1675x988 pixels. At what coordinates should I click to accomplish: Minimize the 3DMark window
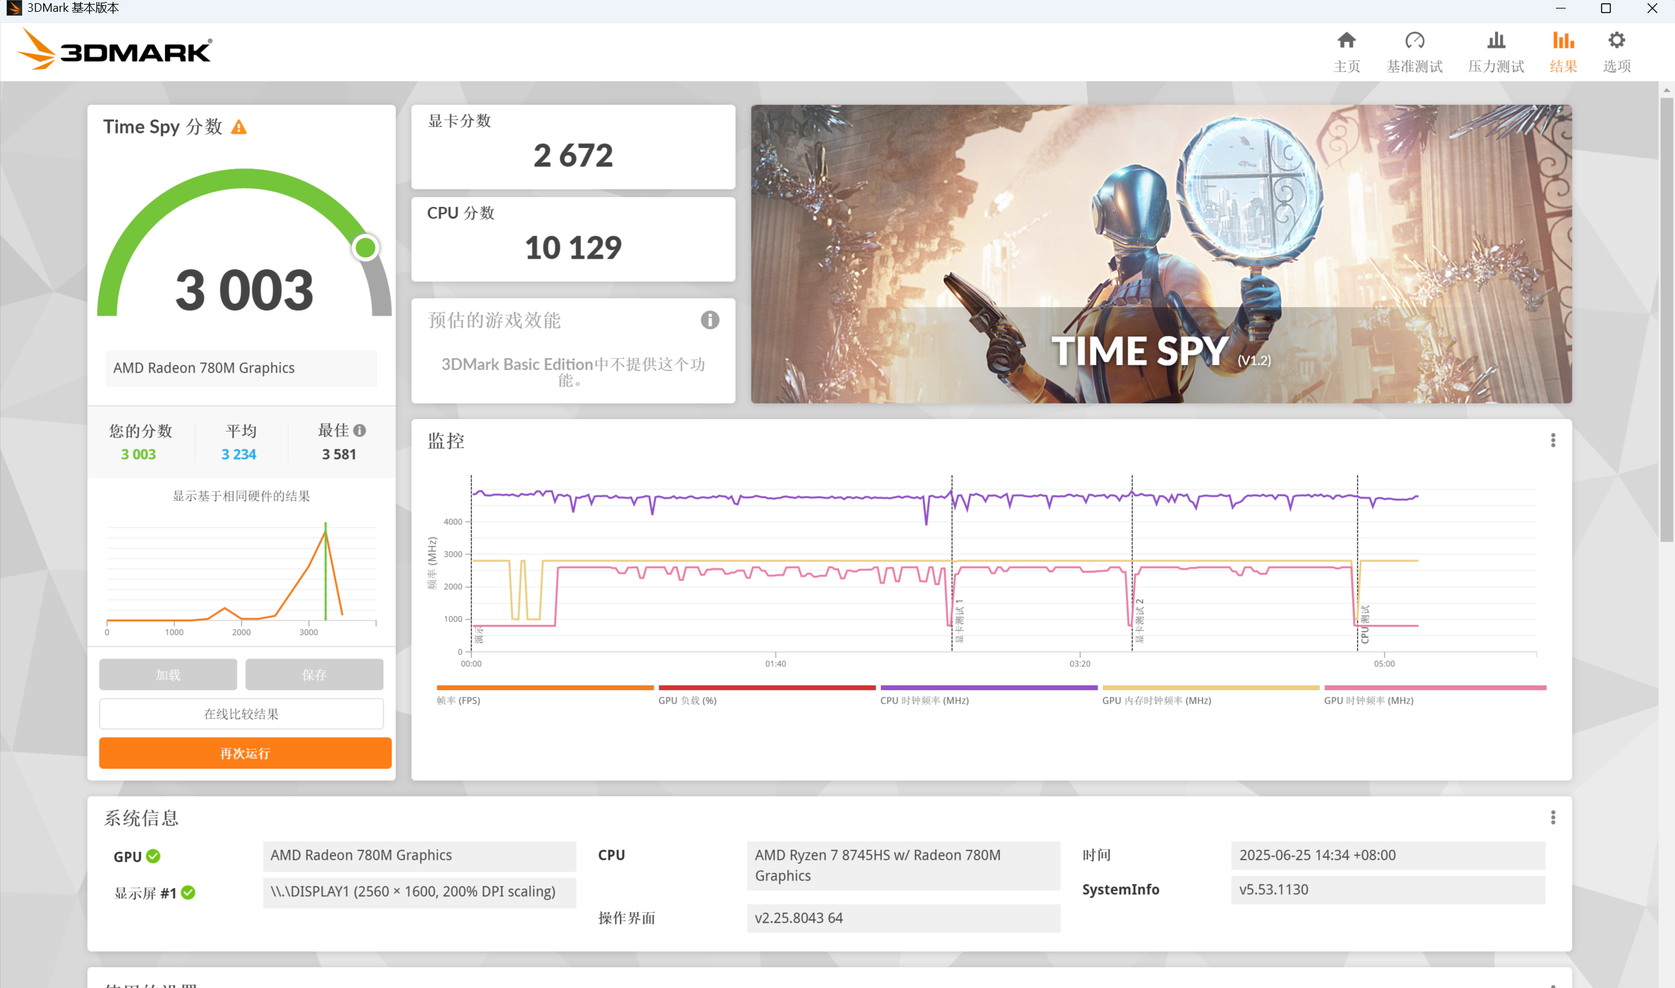1560,8
